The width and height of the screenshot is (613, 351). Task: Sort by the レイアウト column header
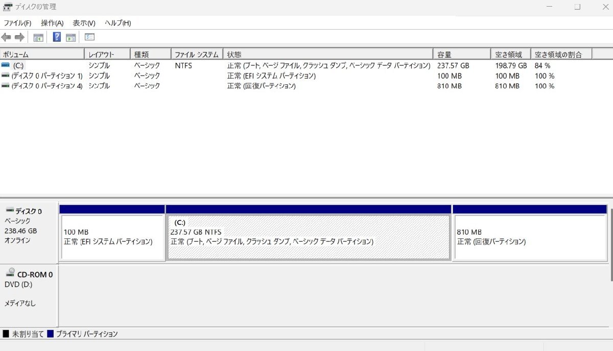tap(107, 54)
